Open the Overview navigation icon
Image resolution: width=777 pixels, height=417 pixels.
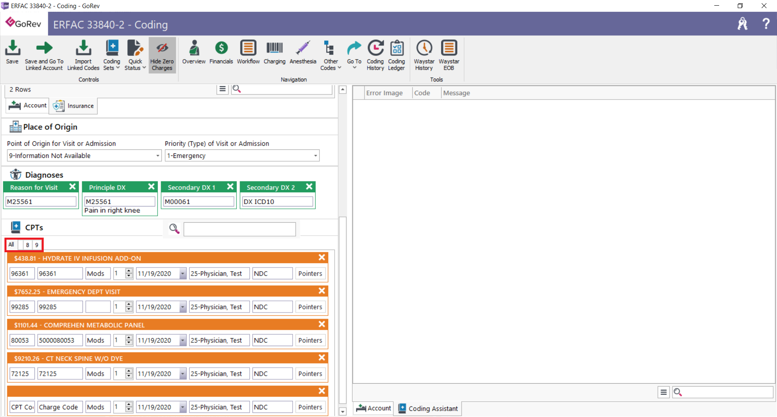coord(194,52)
